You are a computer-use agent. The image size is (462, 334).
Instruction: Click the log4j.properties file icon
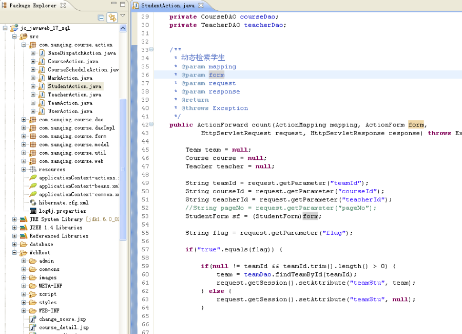pyautogui.click(x=33, y=211)
